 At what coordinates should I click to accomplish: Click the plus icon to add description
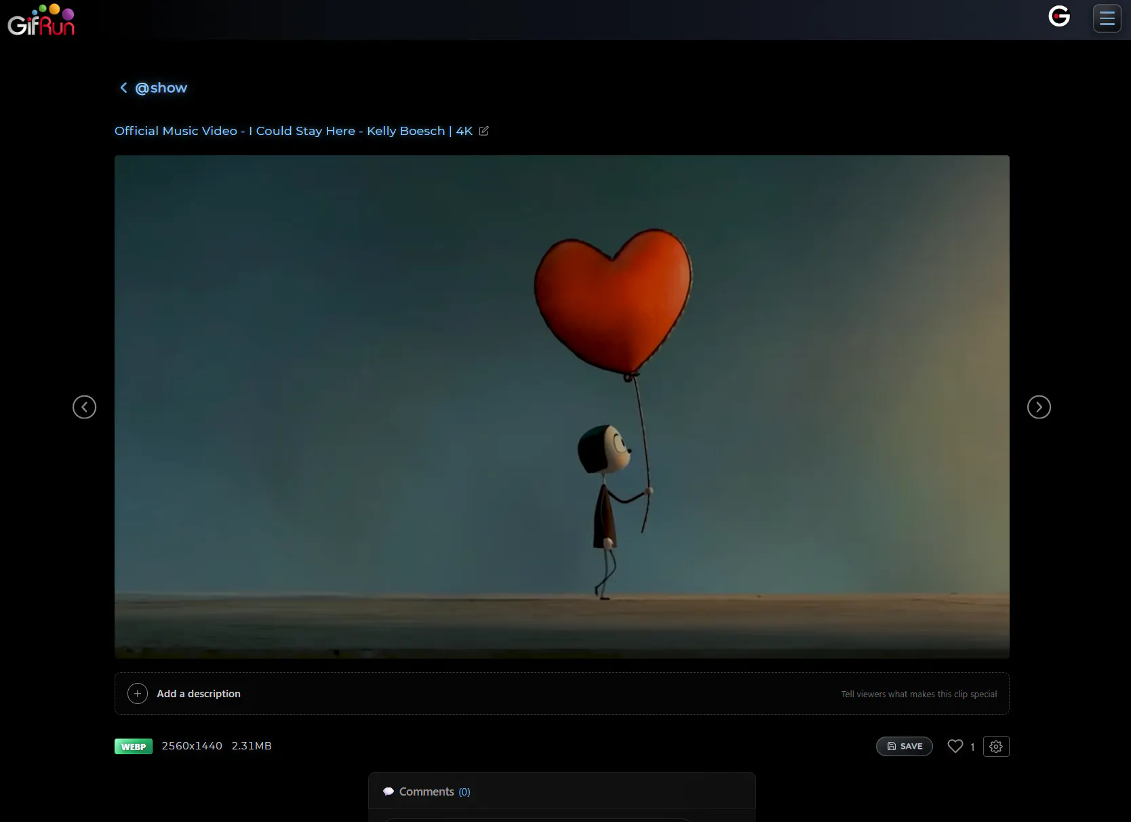coord(138,694)
